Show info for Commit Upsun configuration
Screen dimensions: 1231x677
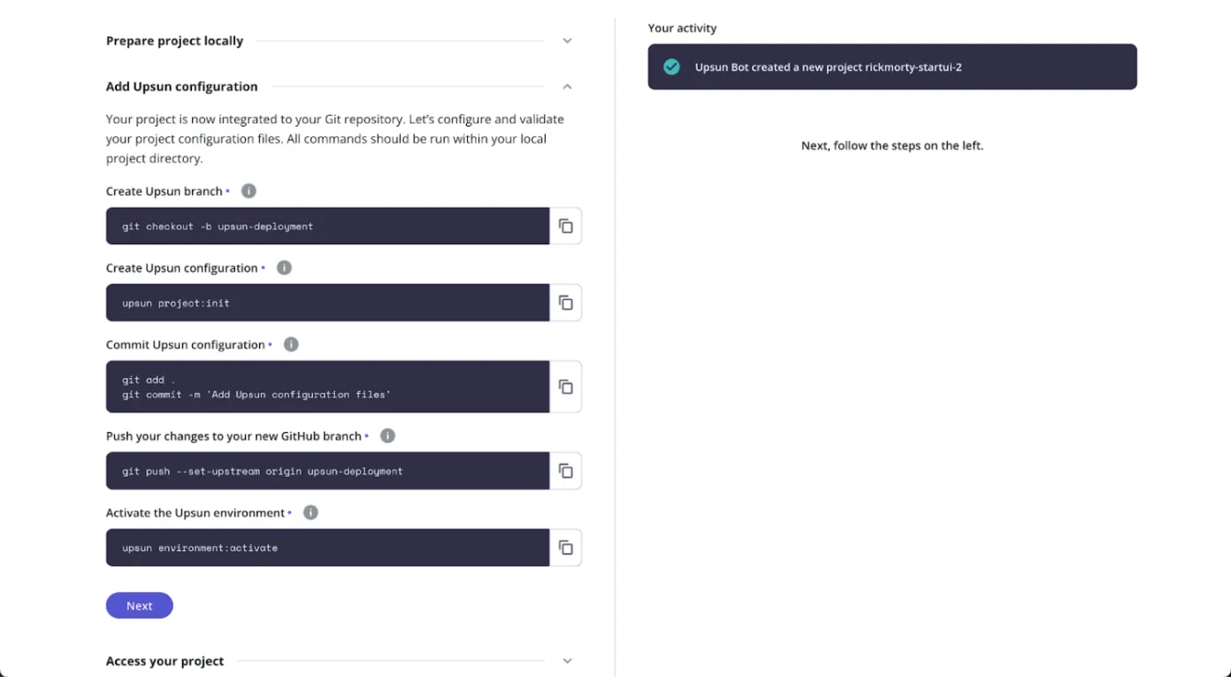point(291,345)
